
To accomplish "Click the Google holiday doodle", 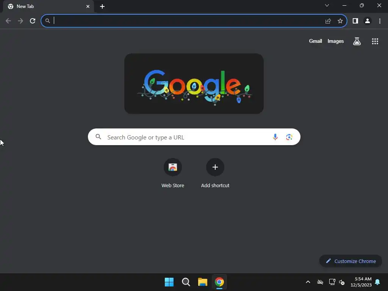I will (x=194, y=84).
